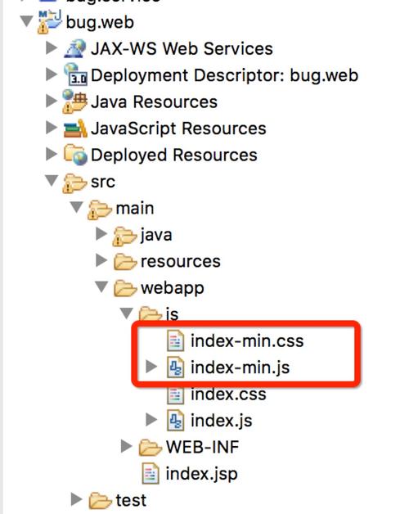
Task: Collapse the webapp folder
Action: click(x=101, y=287)
